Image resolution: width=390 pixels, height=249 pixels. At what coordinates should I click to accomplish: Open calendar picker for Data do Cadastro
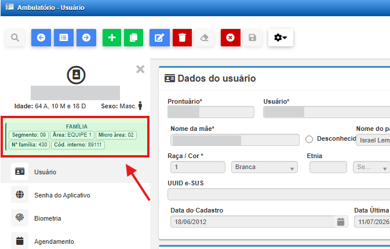point(341,222)
